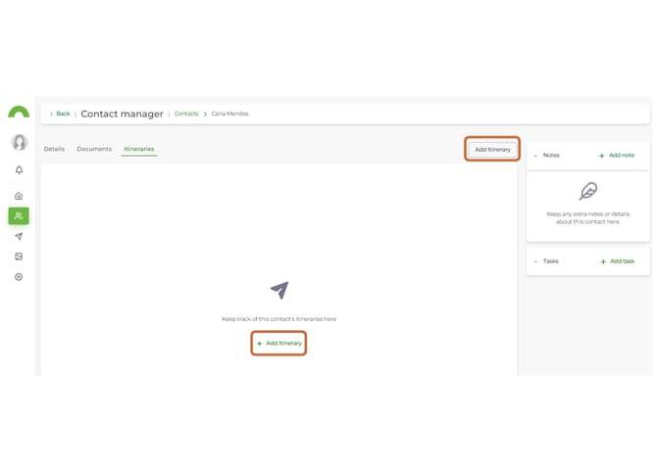Go back using the Back link

[x=61, y=114]
